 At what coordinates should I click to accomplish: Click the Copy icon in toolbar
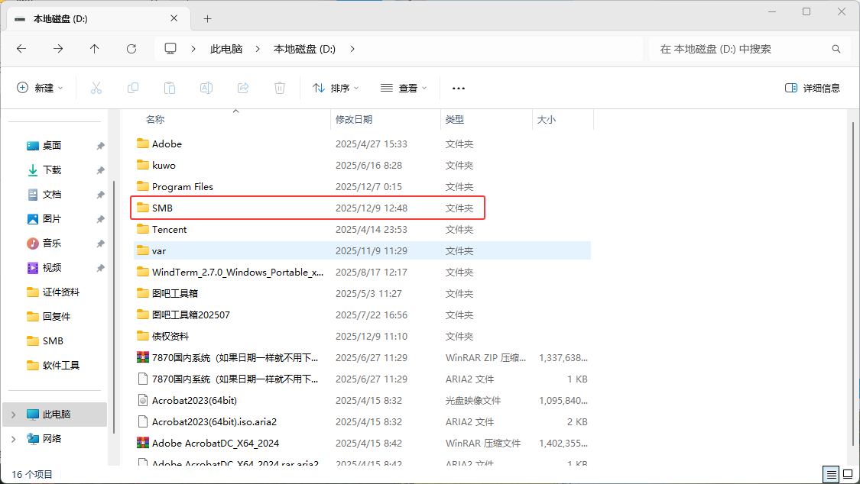coord(133,88)
